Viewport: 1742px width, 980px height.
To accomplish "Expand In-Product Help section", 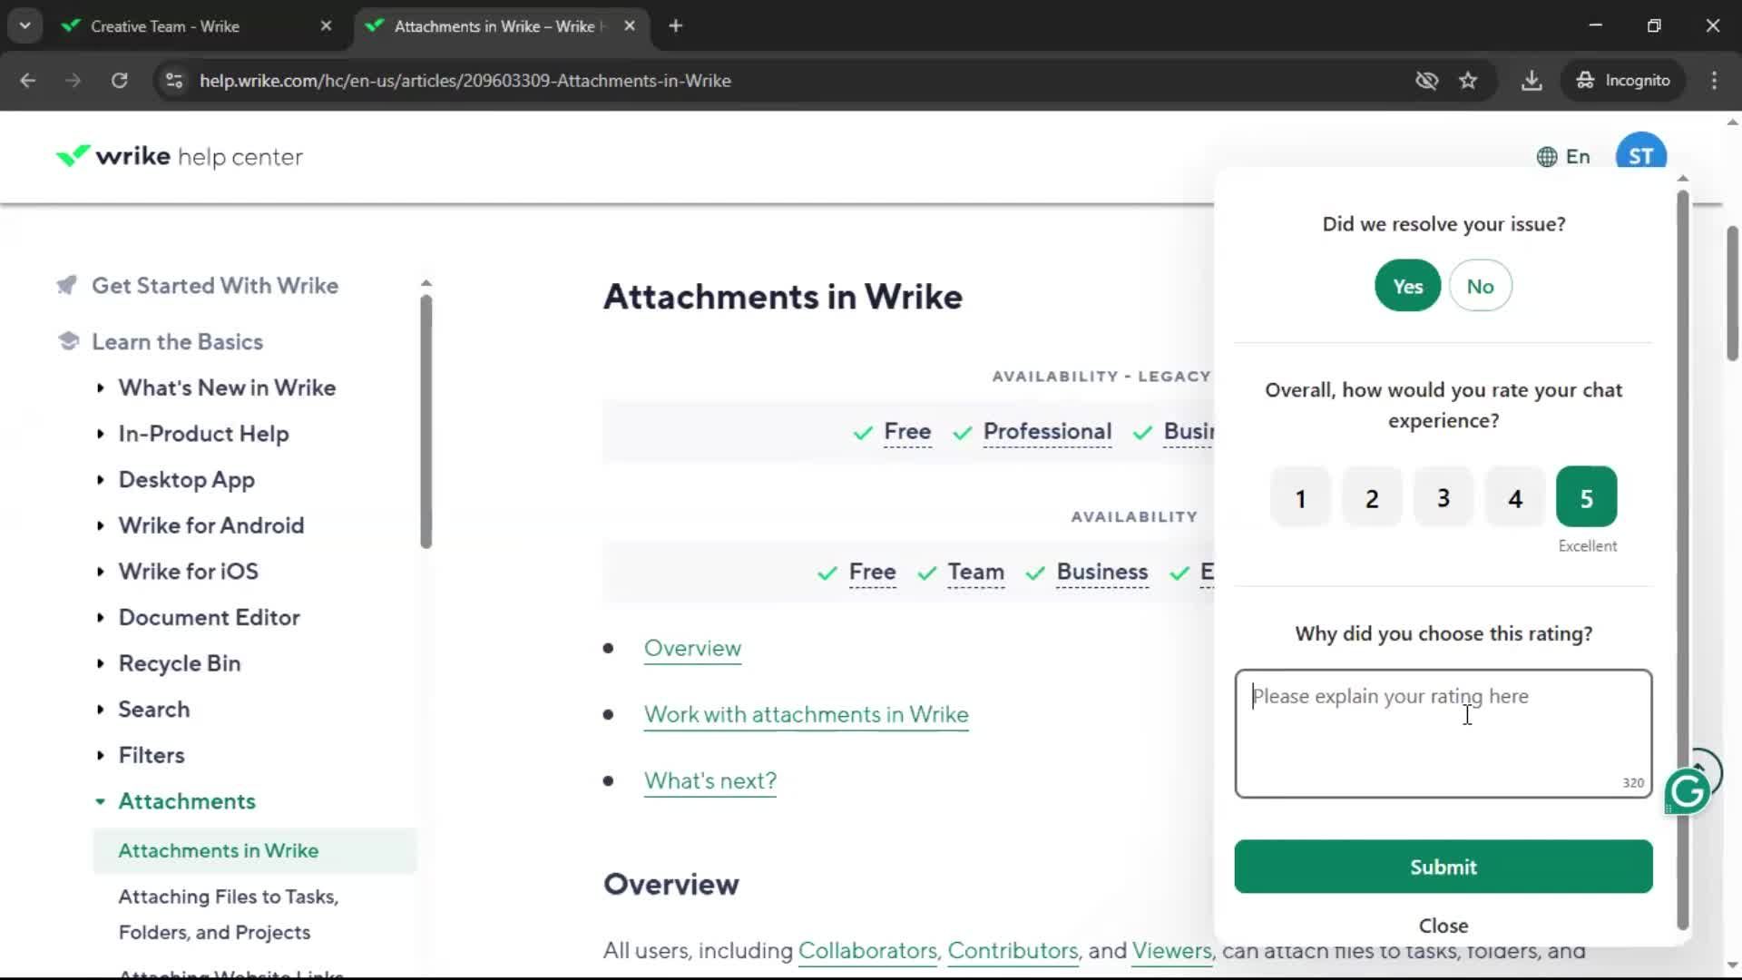I will pos(100,434).
